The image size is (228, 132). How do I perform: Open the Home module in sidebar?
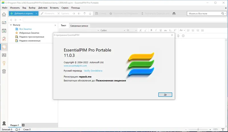4,15
